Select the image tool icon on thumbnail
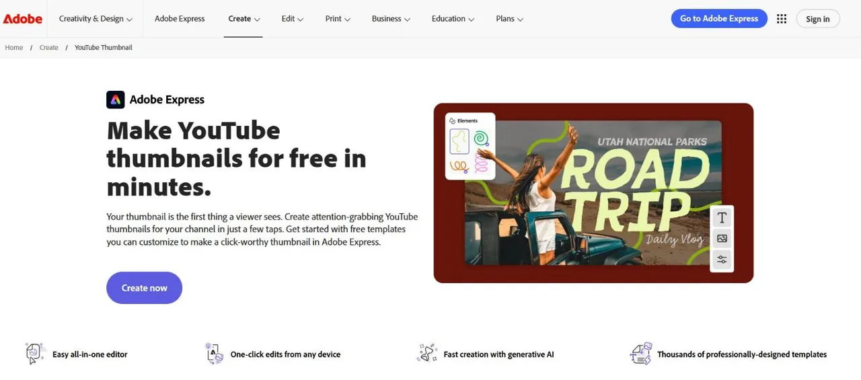Image resolution: width=861 pixels, height=380 pixels. (x=722, y=239)
